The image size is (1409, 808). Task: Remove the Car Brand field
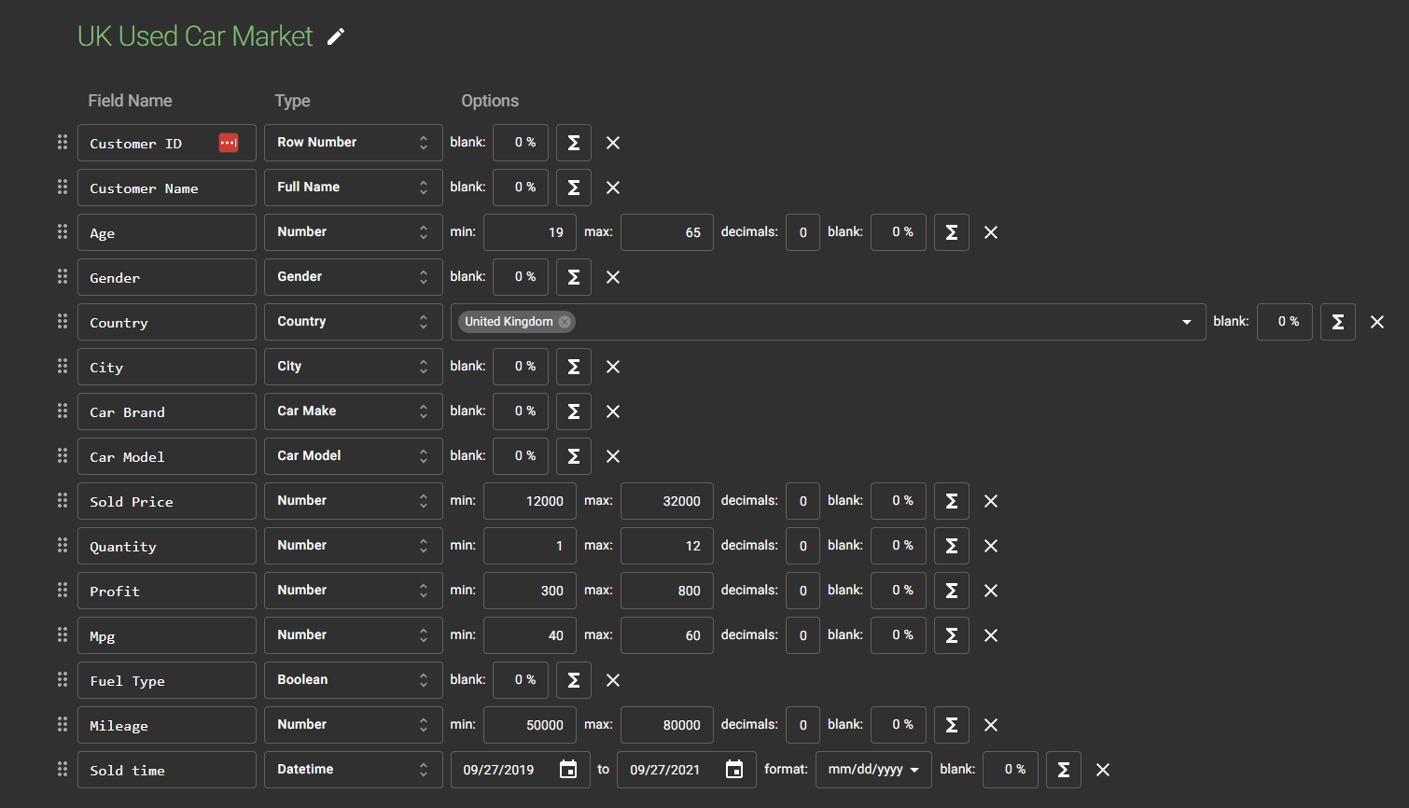(613, 411)
